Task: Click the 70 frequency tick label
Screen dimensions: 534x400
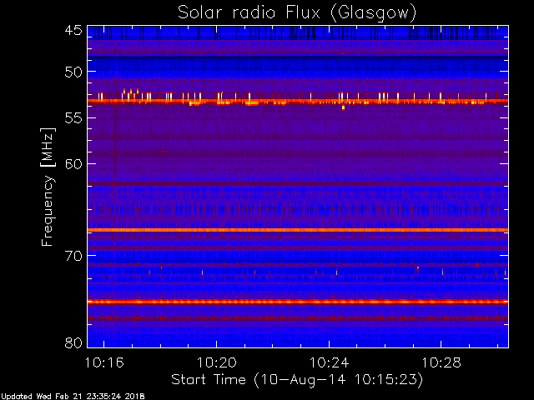Action: [73, 256]
